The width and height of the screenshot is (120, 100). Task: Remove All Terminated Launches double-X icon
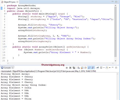coord(74,68)
